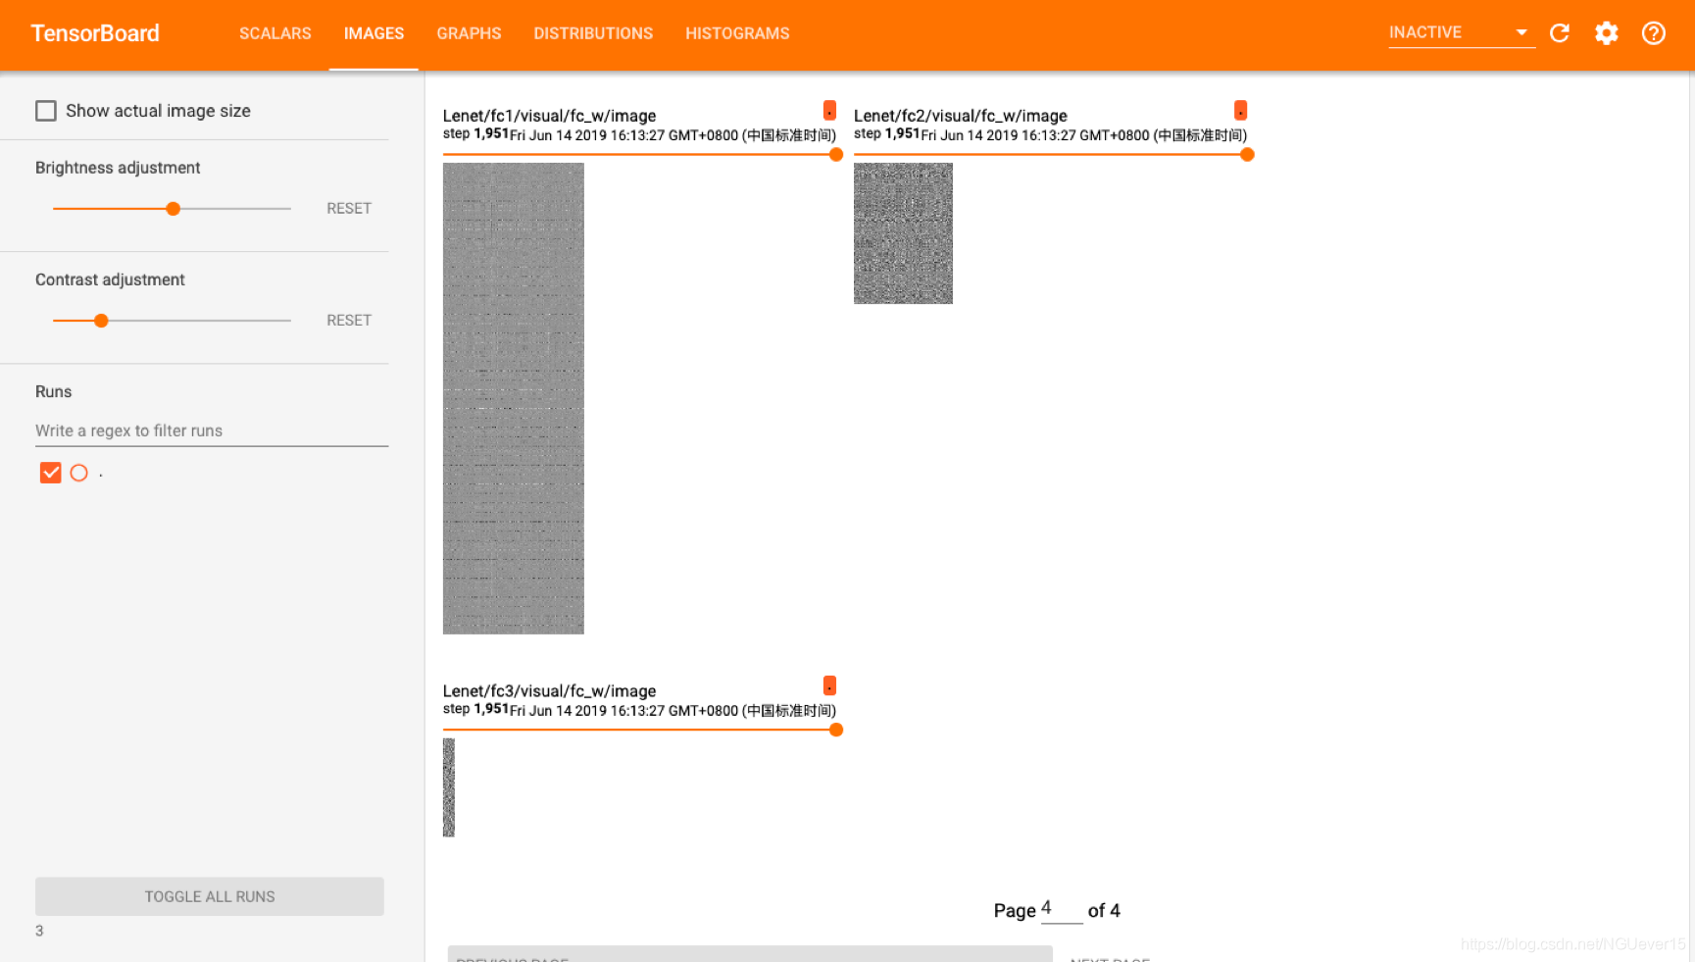Switch to the HISTOGRAMS tab
This screenshot has width=1695, height=962.
737,33
